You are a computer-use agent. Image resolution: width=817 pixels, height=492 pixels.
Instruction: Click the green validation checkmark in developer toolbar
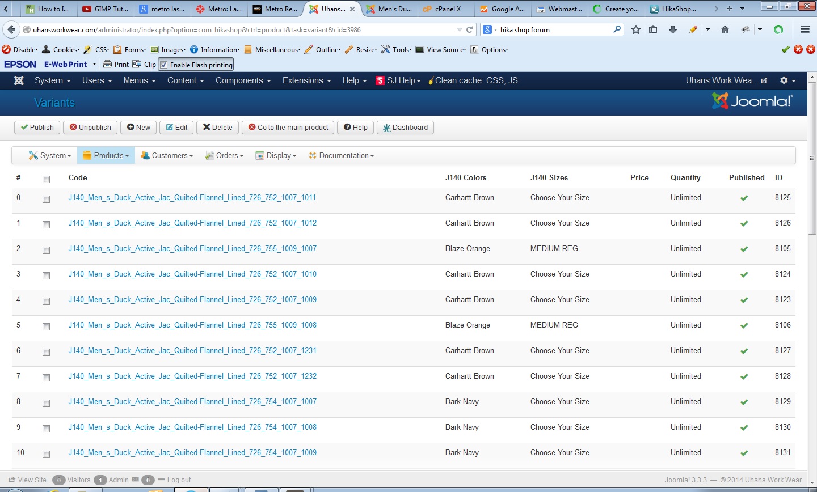pos(786,49)
